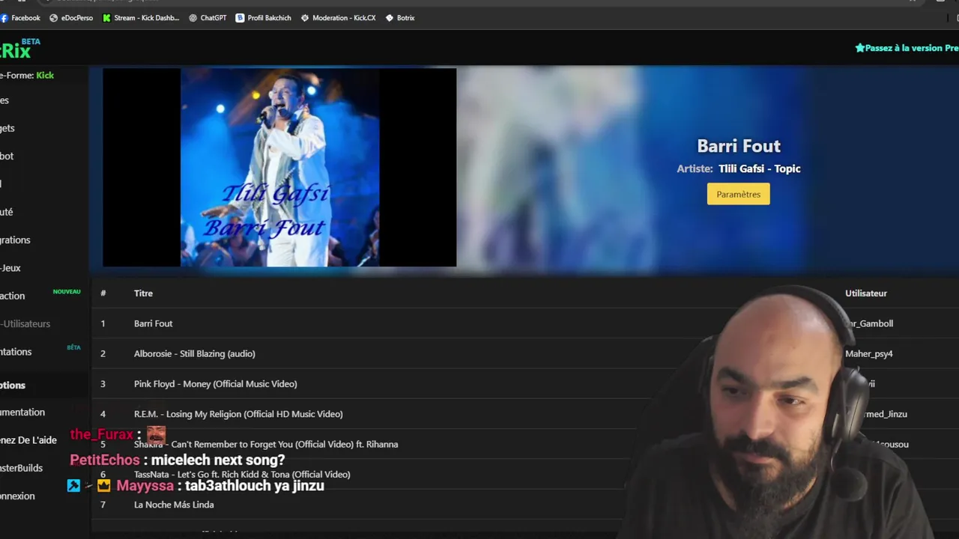This screenshot has width=959, height=539.
Task: Open the Moderation - Kick.CX bookmark
Action: (x=338, y=18)
